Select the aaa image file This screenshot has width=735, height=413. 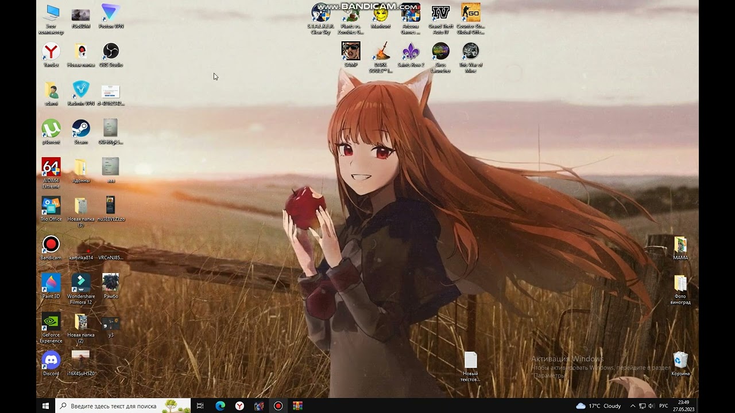click(111, 170)
